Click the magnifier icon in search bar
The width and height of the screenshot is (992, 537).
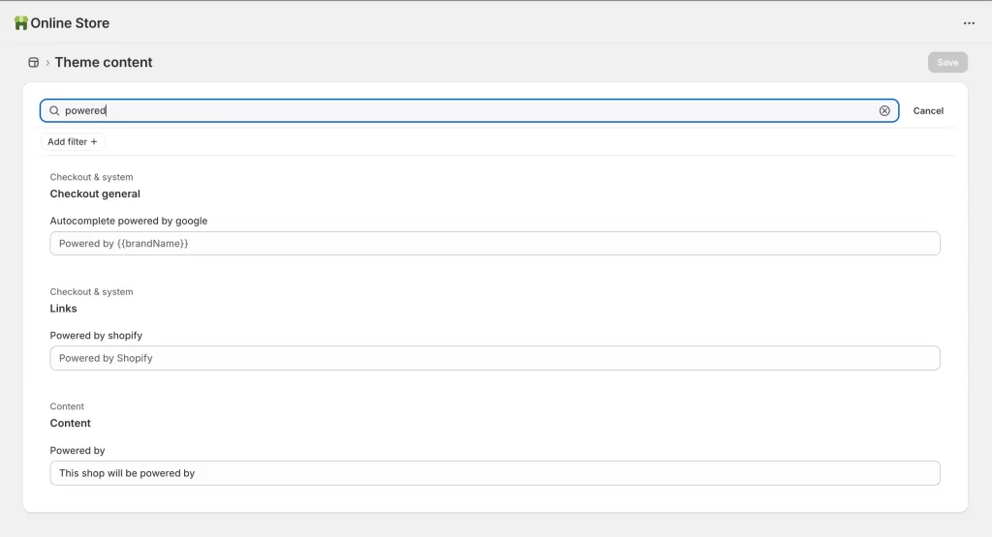[54, 110]
